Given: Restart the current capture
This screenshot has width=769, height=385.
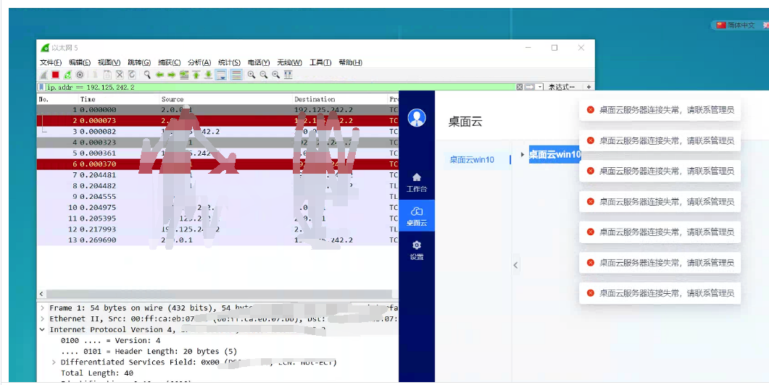Looking at the screenshot, I should 67,75.
